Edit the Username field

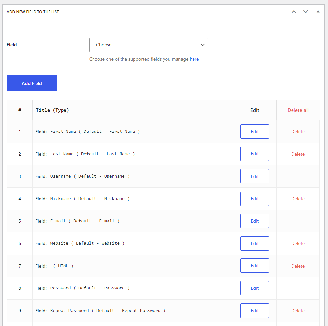click(x=254, y=176)
